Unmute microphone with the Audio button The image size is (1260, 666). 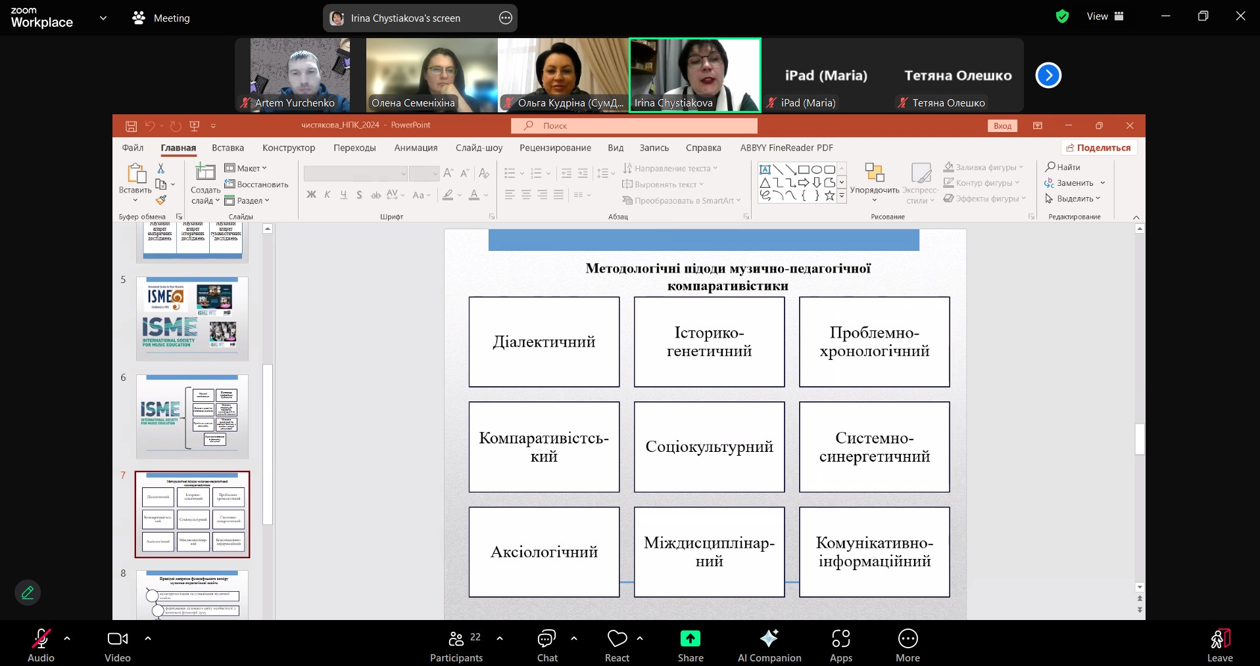(x=41, y=645)
